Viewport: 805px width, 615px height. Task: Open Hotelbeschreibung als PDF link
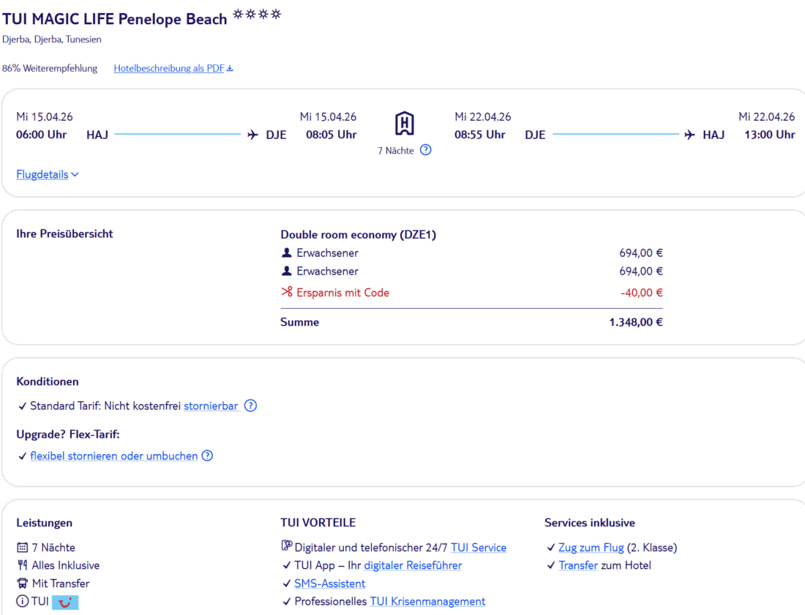pos(169,68)
